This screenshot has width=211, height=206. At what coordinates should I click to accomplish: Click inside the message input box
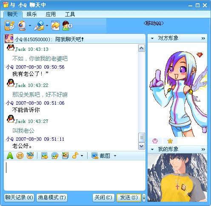[x=74, y=175]
